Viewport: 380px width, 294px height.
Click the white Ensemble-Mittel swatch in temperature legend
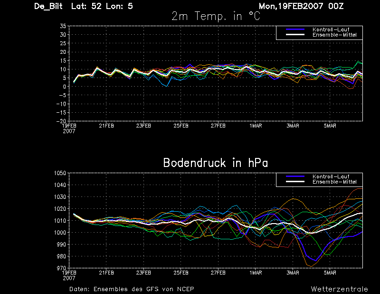[295, 35]
